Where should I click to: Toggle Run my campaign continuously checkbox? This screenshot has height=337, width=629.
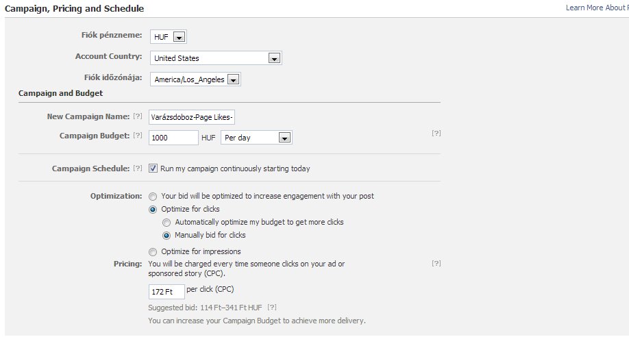coord(153,168)
